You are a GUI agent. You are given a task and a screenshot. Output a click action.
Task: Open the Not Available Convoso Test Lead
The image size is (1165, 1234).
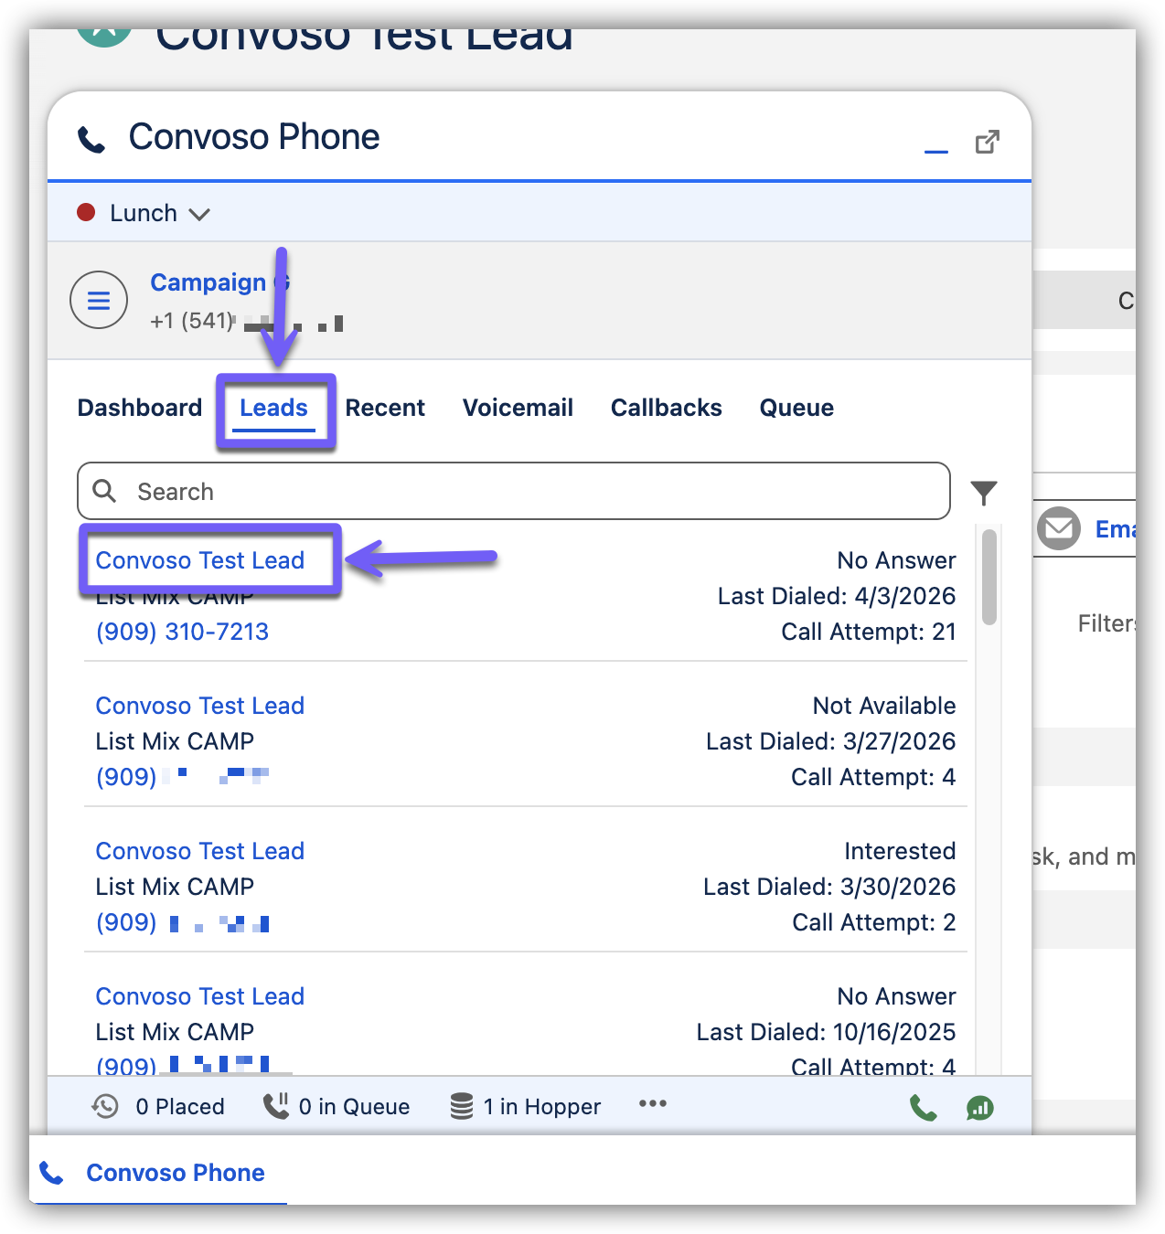point(200,706)
